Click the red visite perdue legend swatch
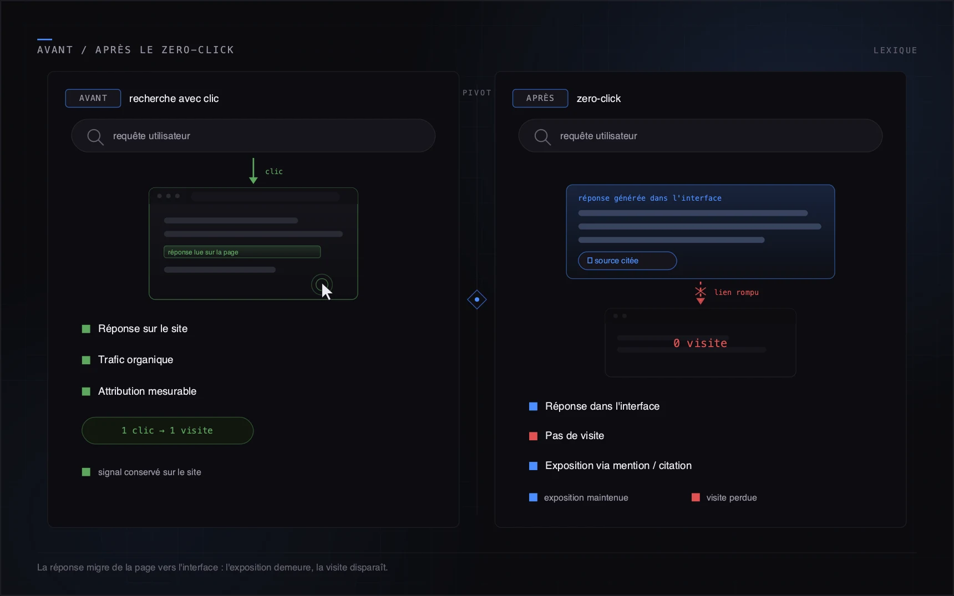Image resolution: width=954 pixels, height=596 pixels. (x=696, y=497)
